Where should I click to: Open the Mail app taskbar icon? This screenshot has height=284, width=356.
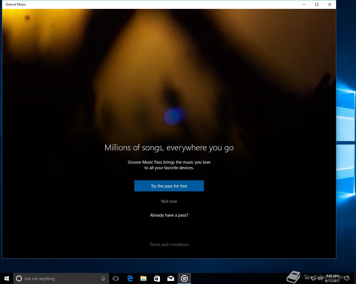coord(170,278)
